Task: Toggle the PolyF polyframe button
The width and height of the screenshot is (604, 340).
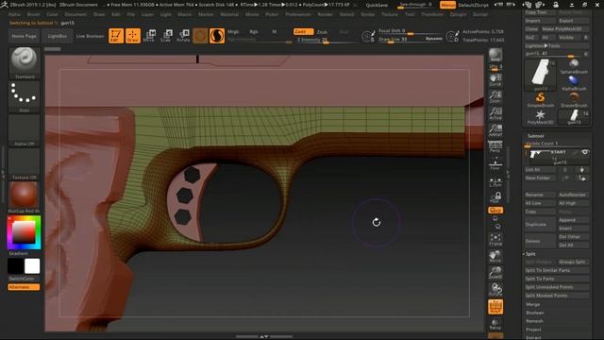Action: (x=495, y=307)
